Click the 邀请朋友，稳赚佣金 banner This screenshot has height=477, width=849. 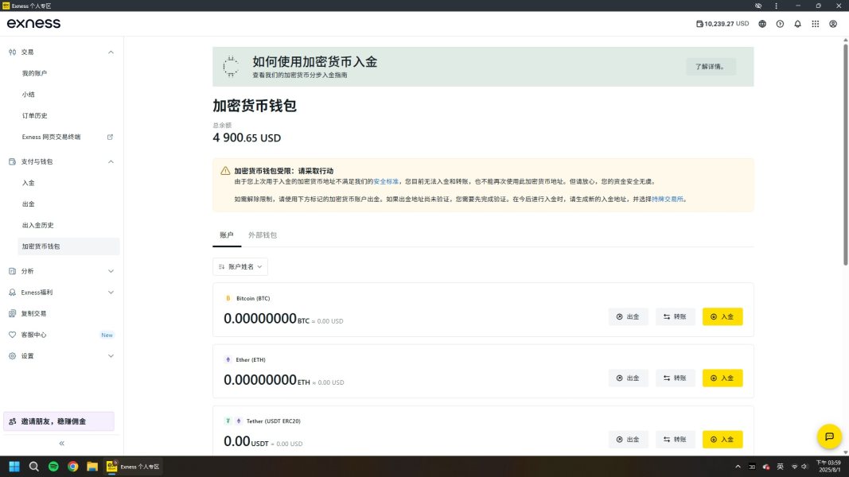(x=58, y=421)
